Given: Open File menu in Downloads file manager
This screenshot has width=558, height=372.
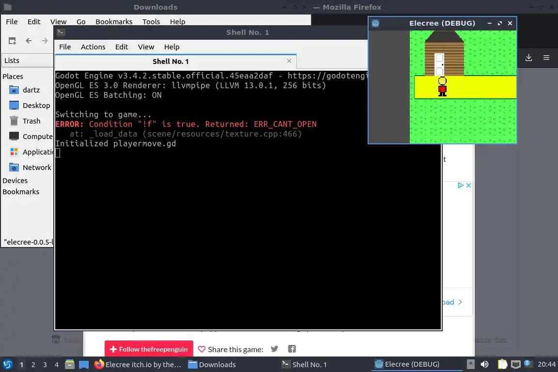Looking at the screenshot, I should 12,22.
